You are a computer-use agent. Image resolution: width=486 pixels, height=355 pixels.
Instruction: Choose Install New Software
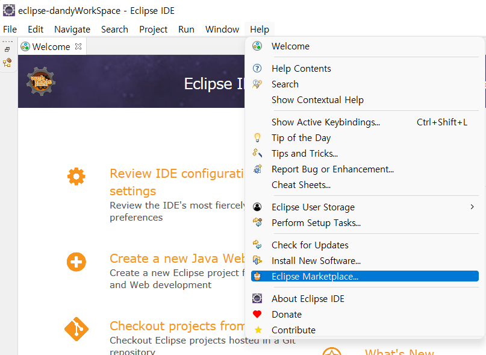(x=365, y=260)
